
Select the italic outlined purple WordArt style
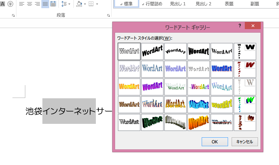[x=129, y=69]
